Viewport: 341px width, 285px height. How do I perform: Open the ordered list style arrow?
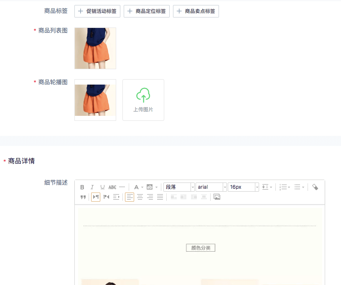(289, 187)
